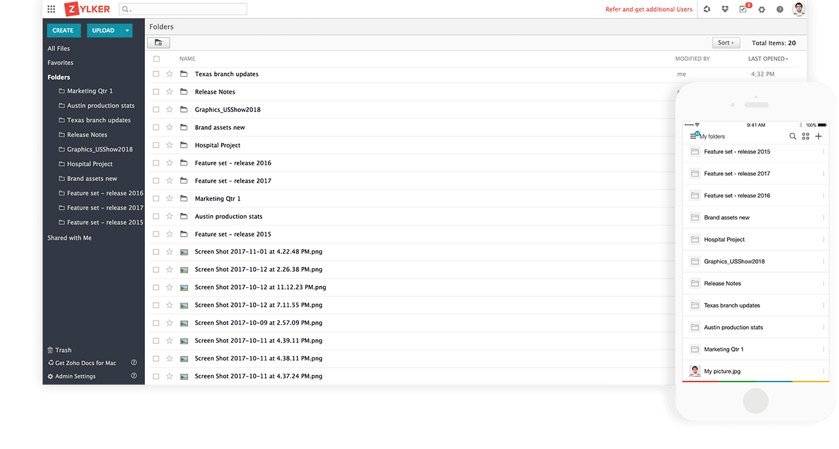Tap grid view icon on phone
839x449 pixels.
pos(806,136)
